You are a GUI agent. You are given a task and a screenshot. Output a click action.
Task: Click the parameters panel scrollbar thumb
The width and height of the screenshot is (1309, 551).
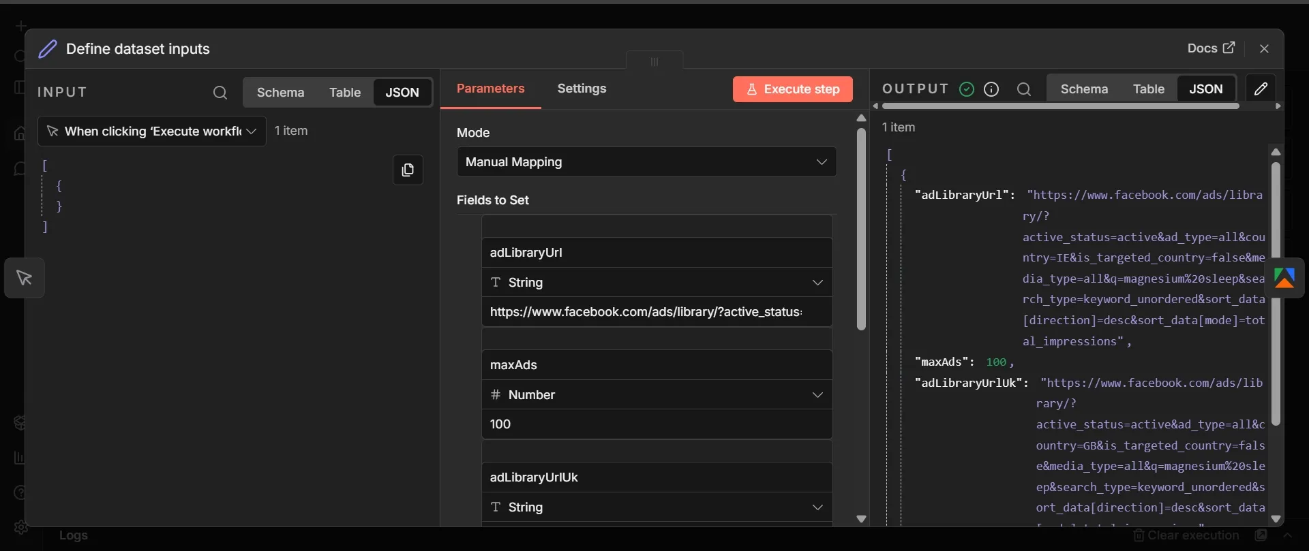[861, 230]
